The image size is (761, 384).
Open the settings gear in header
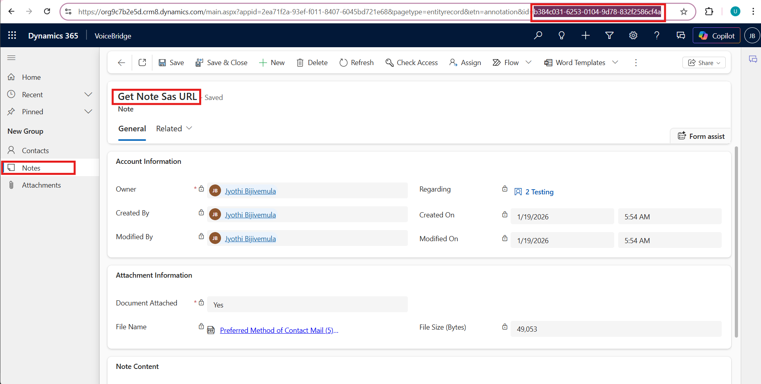(633, 36)
